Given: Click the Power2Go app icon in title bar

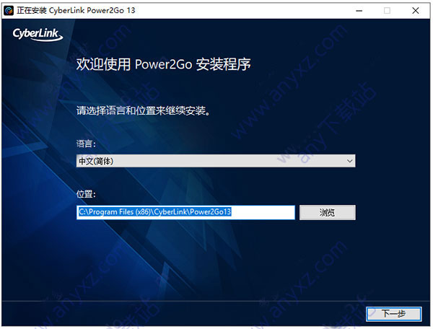Looking at the screenshot, I should pyautogui.click(x=9, y=11).
